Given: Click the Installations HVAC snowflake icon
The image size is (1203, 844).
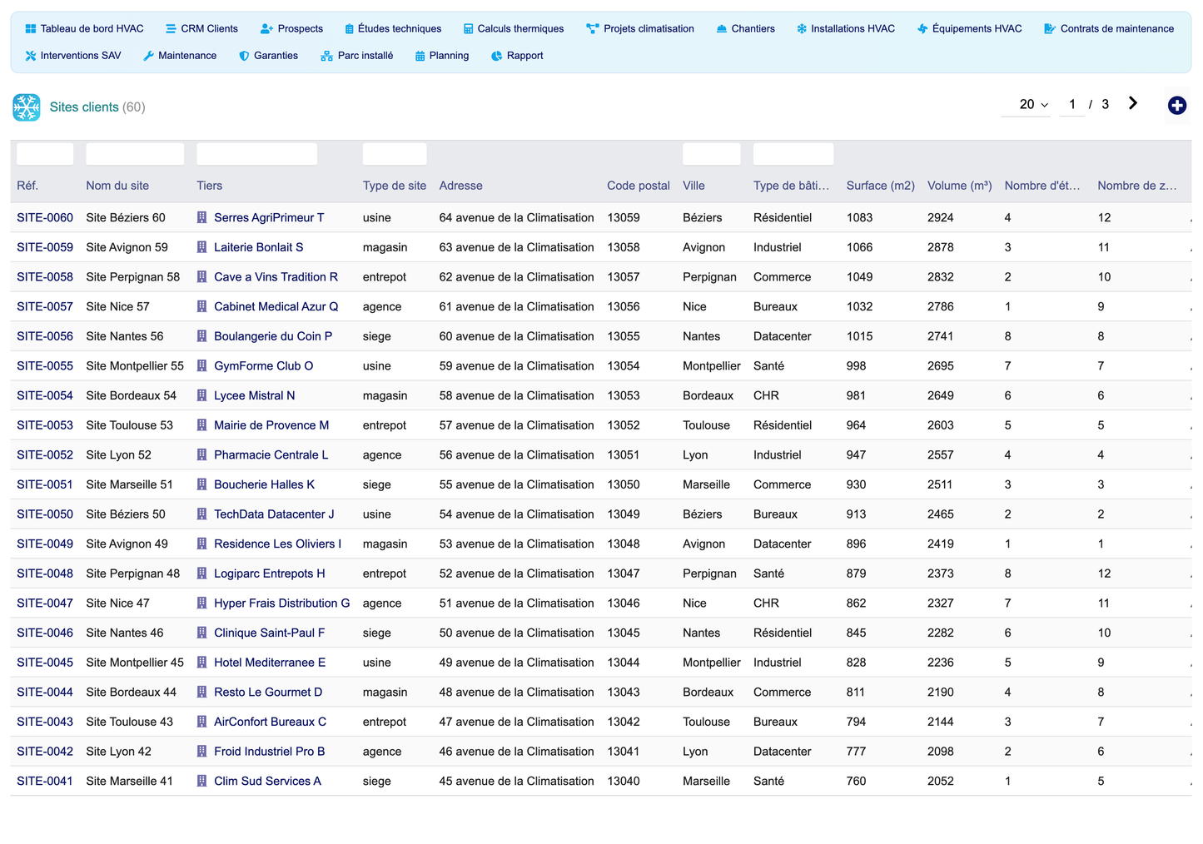Looking at the screenshot, I should pos(802,28).
